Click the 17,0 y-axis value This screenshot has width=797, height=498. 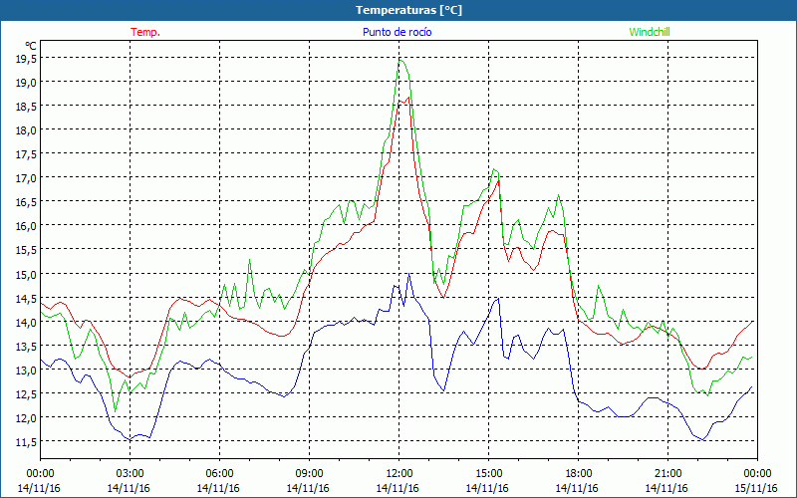[x=26, y=178]
